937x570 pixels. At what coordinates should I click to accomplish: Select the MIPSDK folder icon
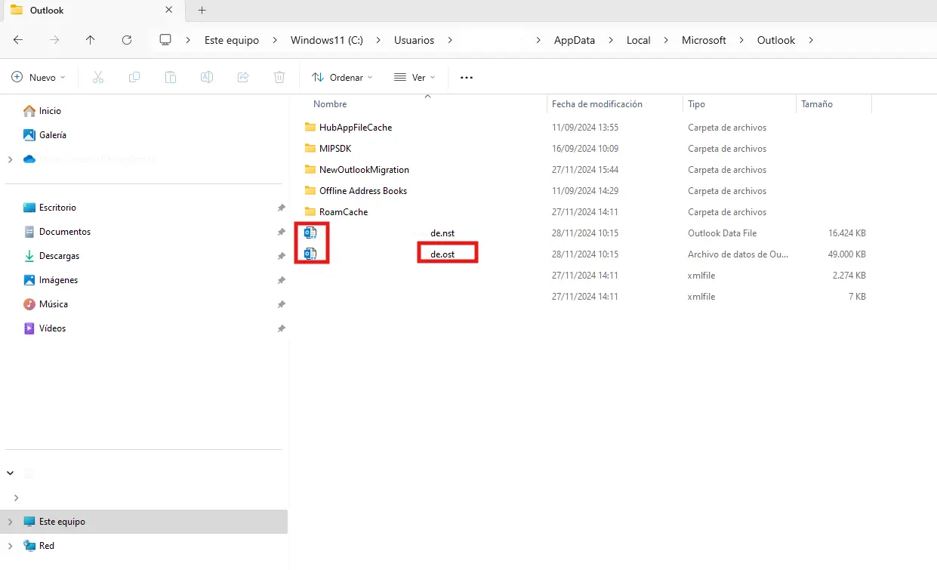point(310,148)
